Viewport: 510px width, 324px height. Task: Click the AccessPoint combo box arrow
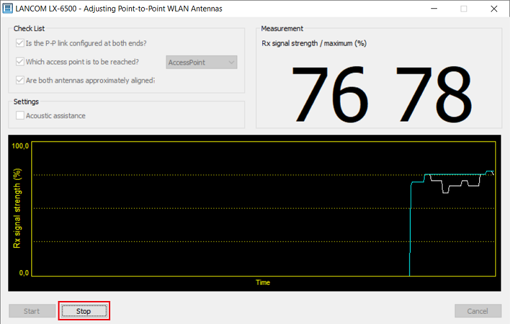(231, 62)
